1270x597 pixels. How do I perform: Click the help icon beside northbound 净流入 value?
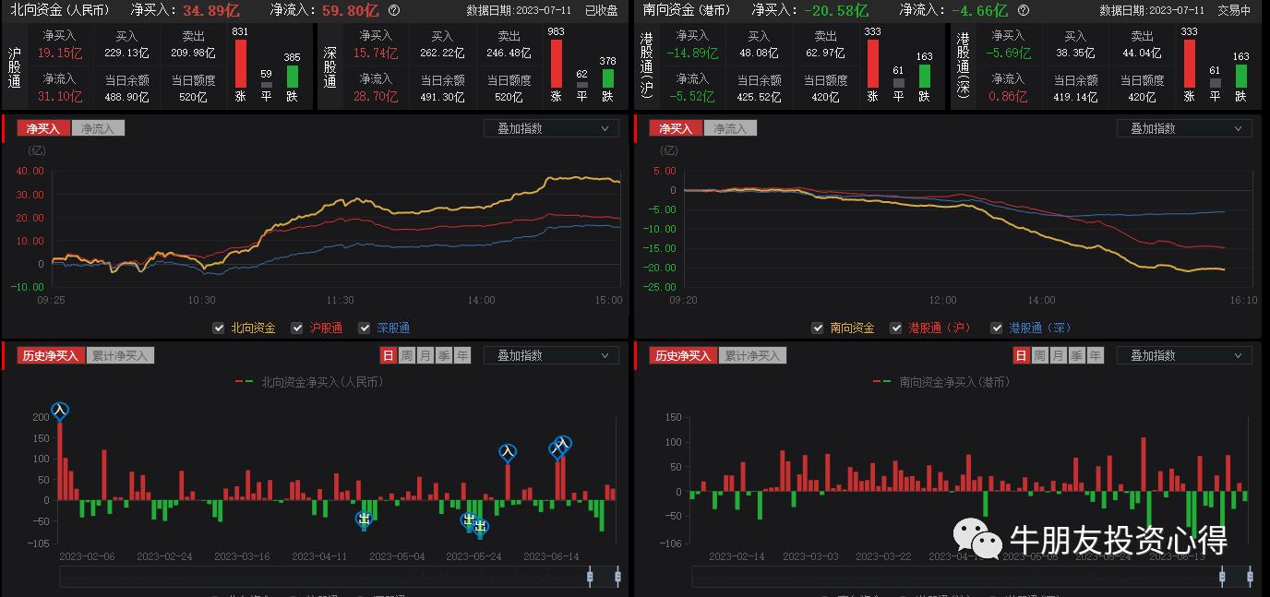pyautogui.click(x=394, y=12)
